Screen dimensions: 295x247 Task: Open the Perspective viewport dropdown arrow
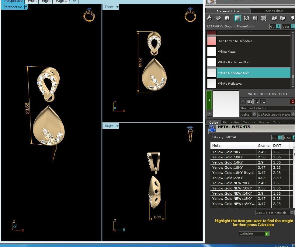[26, 7]
